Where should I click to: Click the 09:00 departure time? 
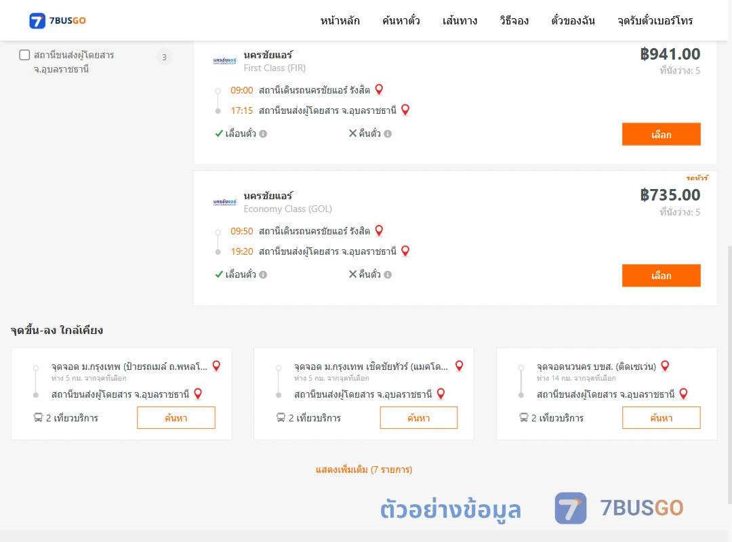point(242,90)
